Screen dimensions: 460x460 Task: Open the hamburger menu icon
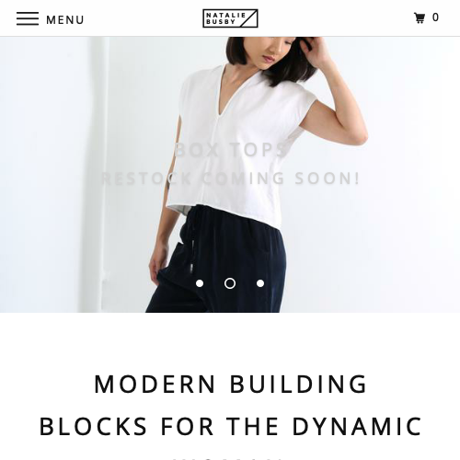[x=28, y=18]
